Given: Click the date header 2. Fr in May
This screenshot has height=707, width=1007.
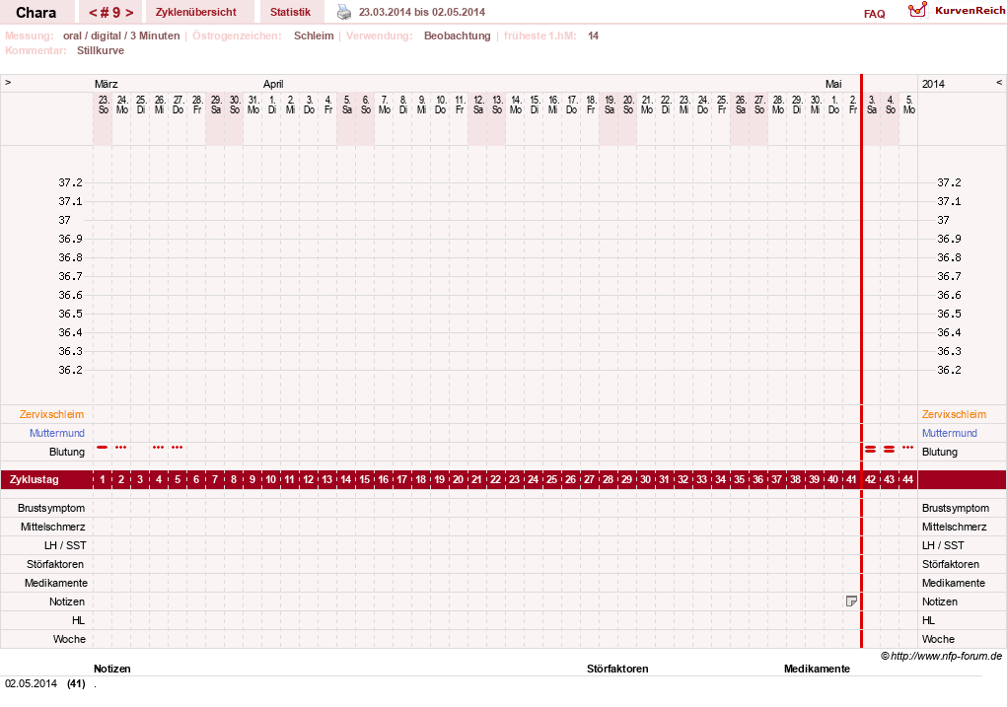Looking at the screenshot, I should pos(852,105).
